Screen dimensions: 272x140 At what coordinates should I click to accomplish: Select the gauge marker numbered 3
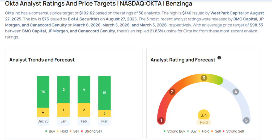(204, 78)
